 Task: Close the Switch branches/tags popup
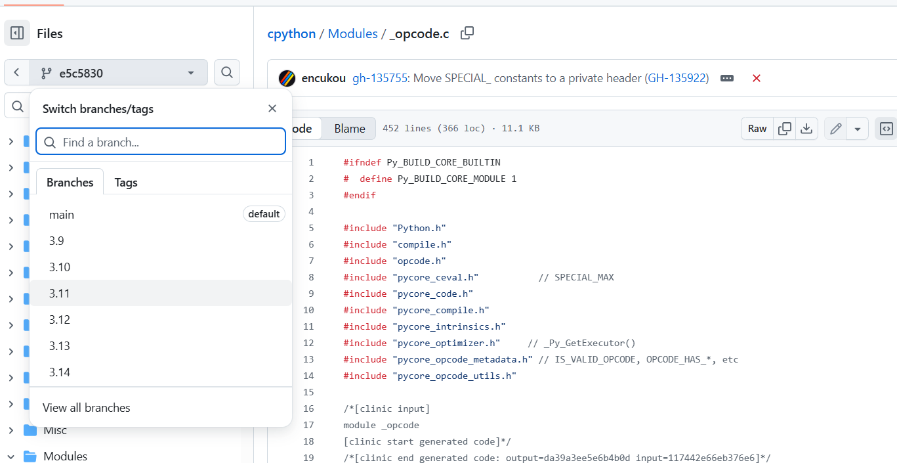coord(272,108)
